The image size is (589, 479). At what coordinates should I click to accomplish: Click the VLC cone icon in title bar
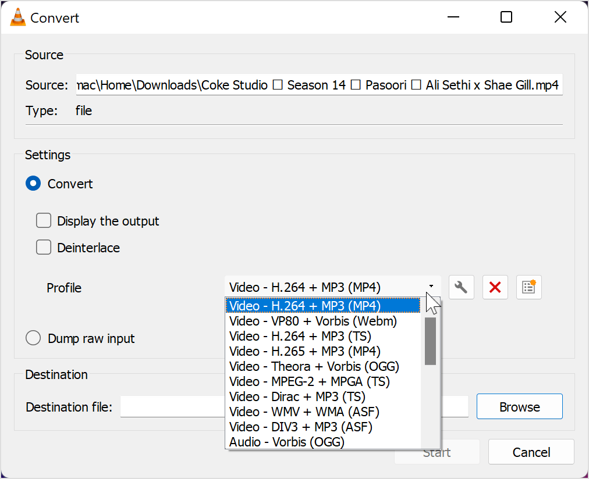point(18,17)
